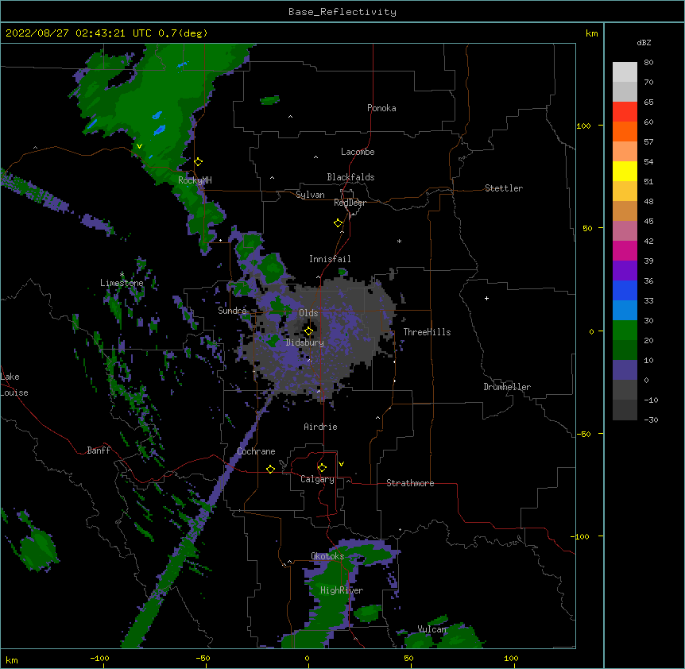Click the yellow V marker northeast of Calgary
Screen dimensions: 685x669
point(341,464)
